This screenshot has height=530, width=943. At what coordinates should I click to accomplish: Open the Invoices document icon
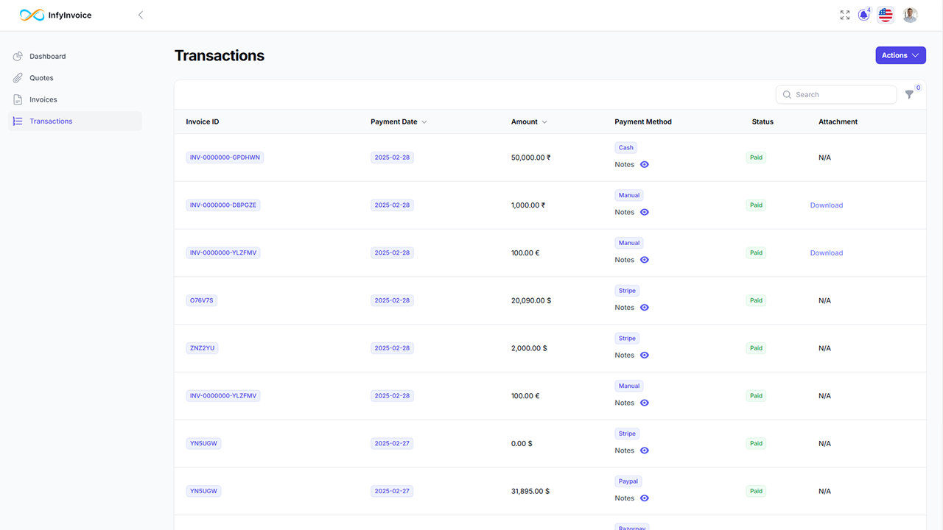pyautogui.click(x=18, y=99)
